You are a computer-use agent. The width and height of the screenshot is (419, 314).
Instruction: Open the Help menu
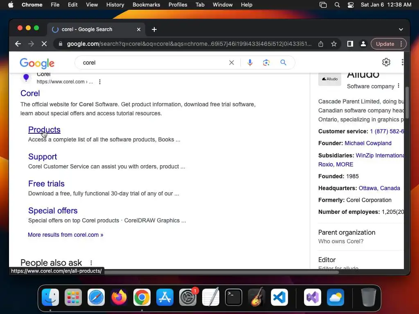click(246, 5)
